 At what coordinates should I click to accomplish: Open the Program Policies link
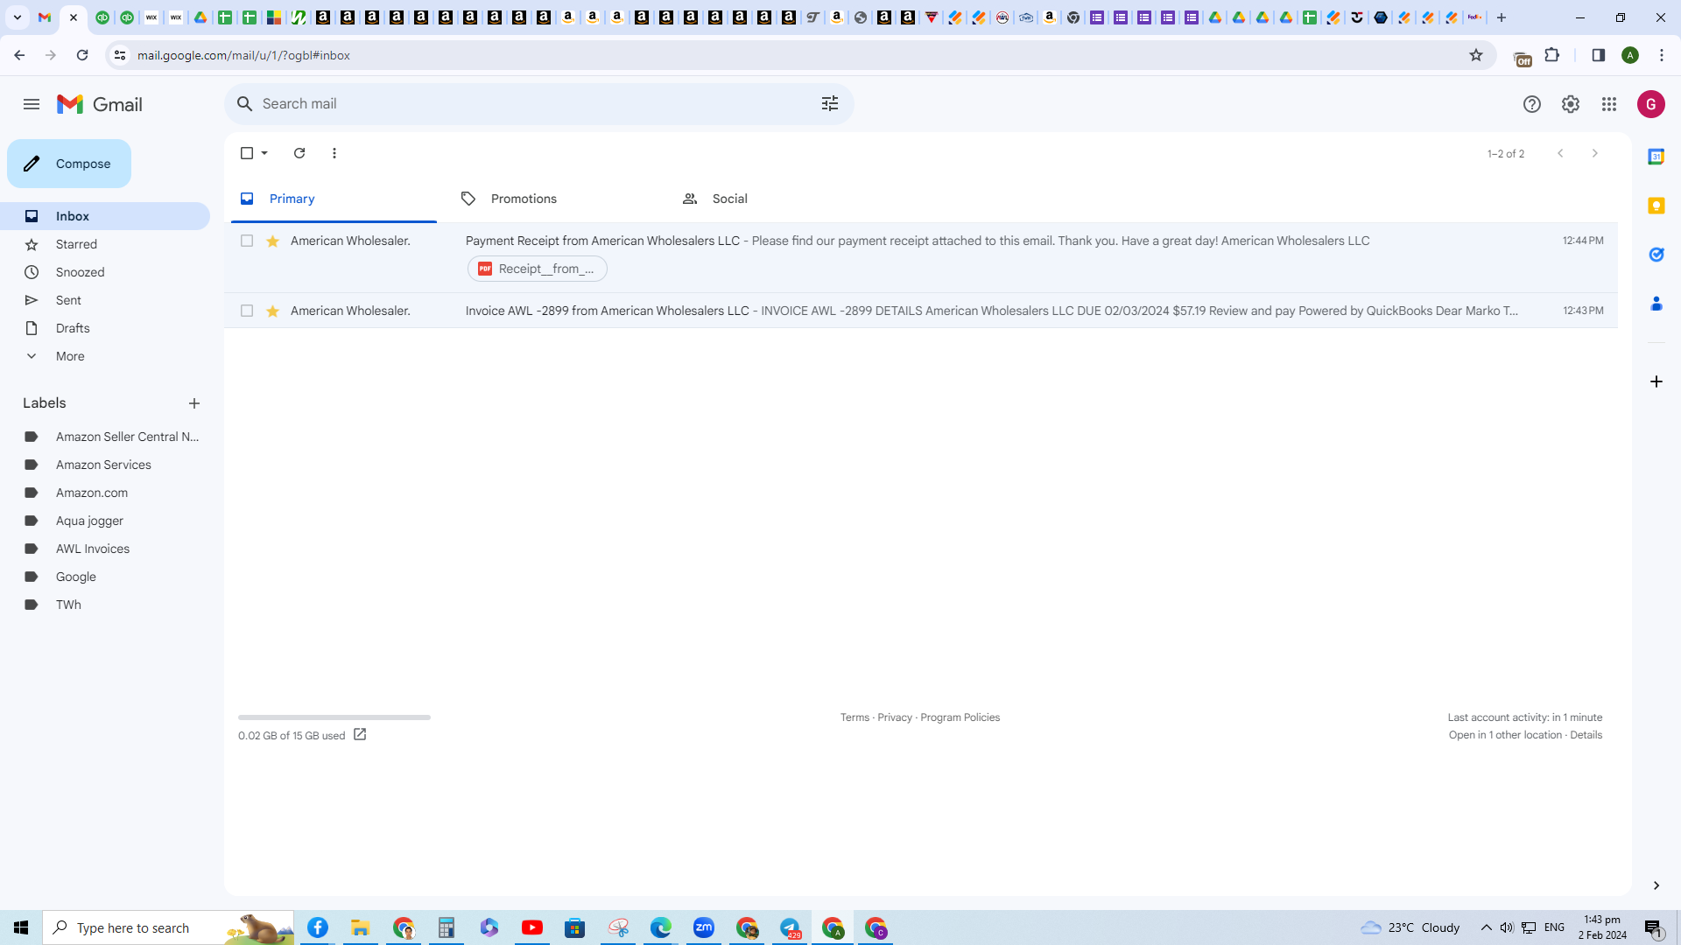(960, 717)
